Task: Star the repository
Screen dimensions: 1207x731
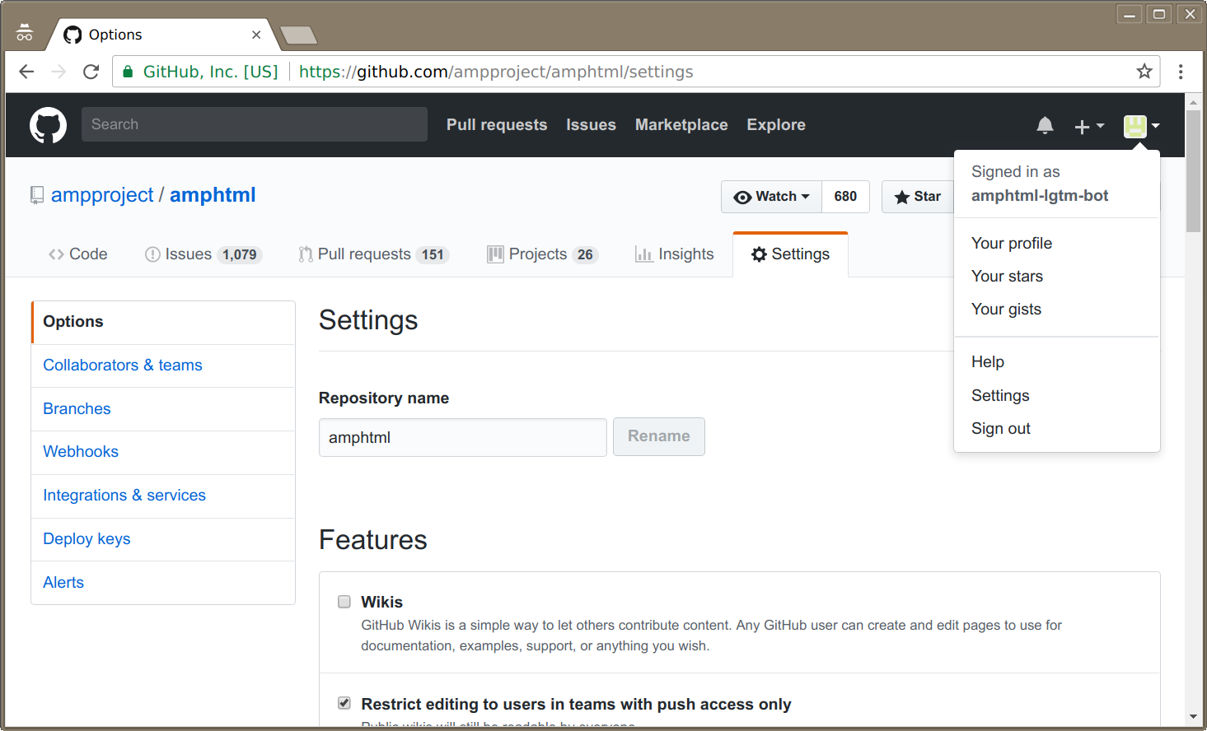Action: pyautogui.click(x=918, y=197)
